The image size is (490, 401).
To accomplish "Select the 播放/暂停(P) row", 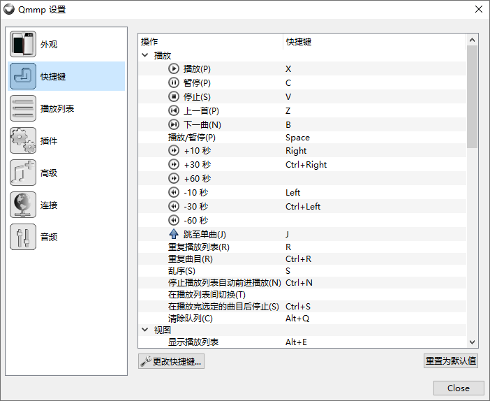I will pos(302,138).
